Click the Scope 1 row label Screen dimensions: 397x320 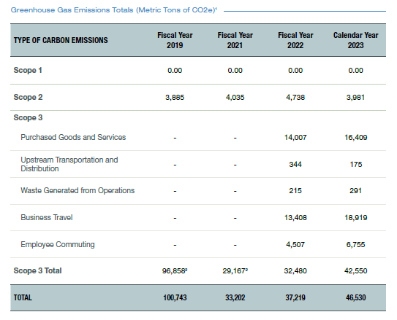[x=28, y=70]
